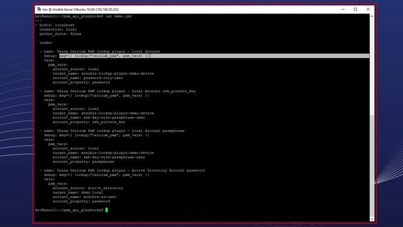
Task: Maximize the Ansible Server terminal window
Action: coord(355,9)
